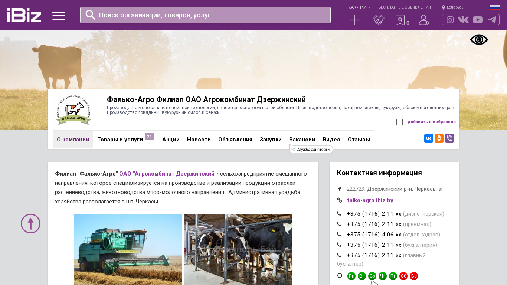Viewport: 507px width, 285px height.
Task: Click phone icon beside отдел кадров number
Action: pyautogui.click(x=339, y=235)
